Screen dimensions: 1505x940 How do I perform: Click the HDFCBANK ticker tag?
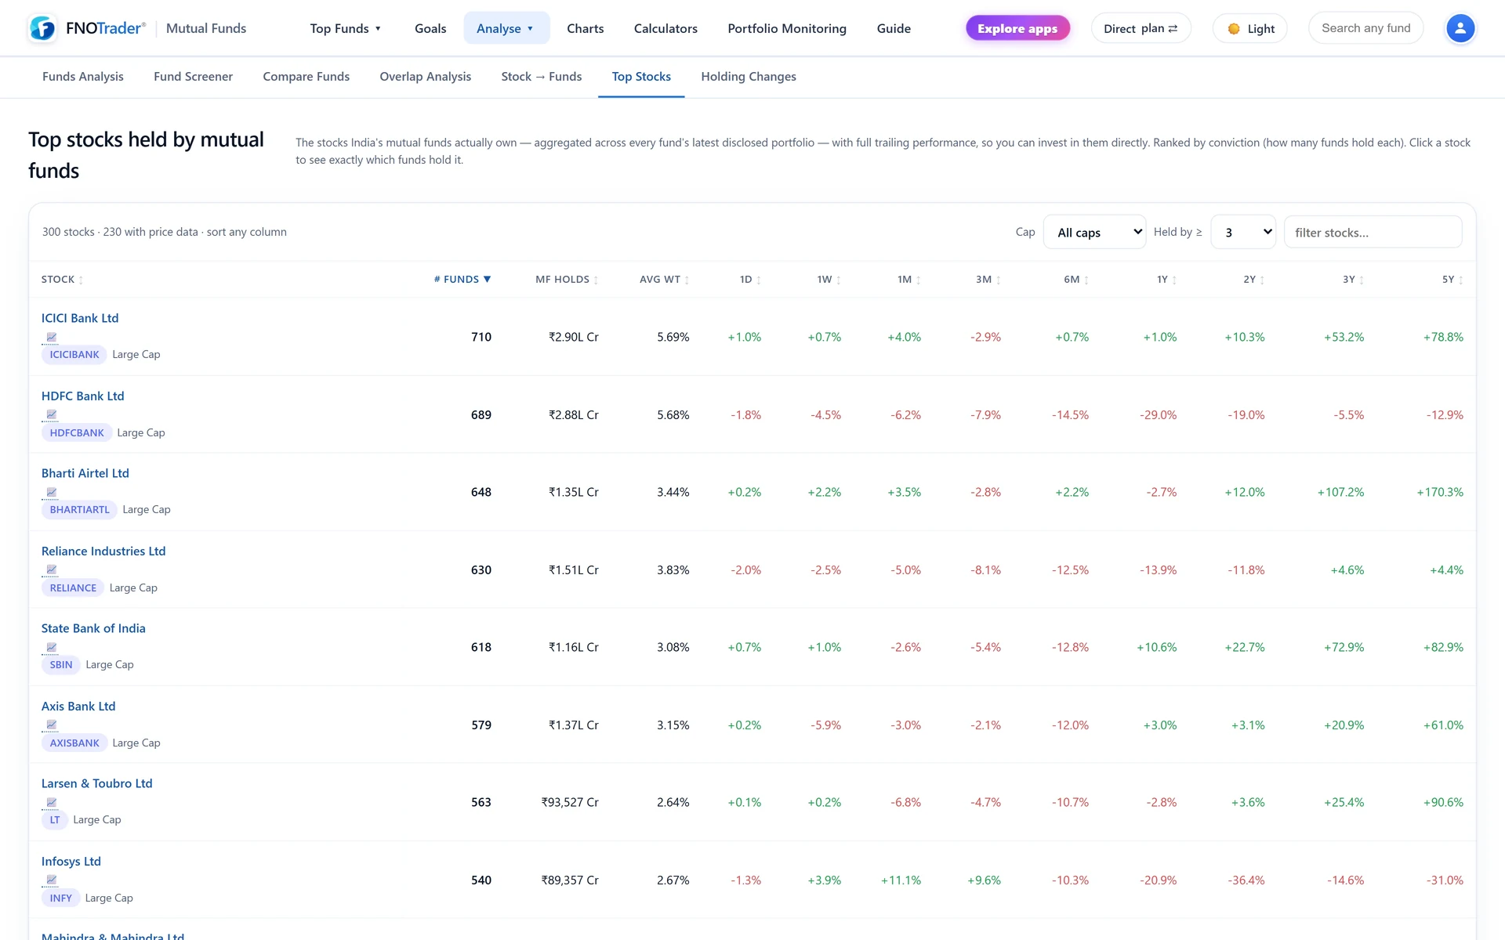click(x=77, y=432)
